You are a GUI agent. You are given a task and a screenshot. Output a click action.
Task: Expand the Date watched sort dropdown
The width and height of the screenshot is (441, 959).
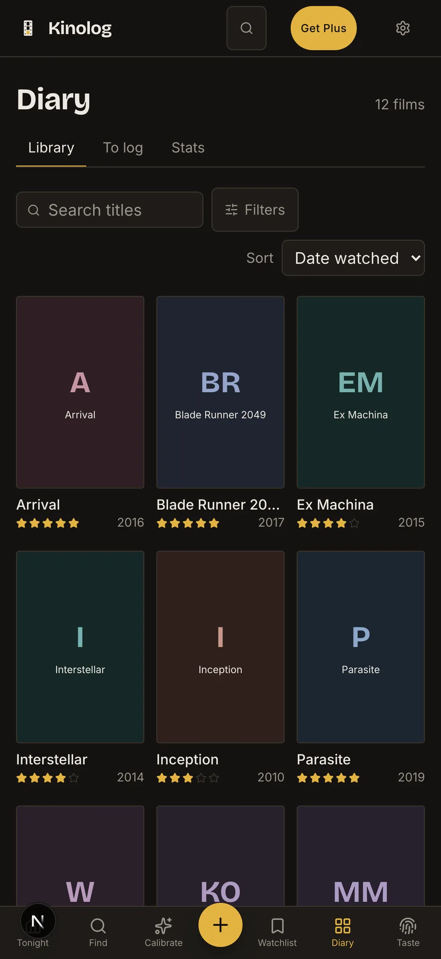[353, 258]
